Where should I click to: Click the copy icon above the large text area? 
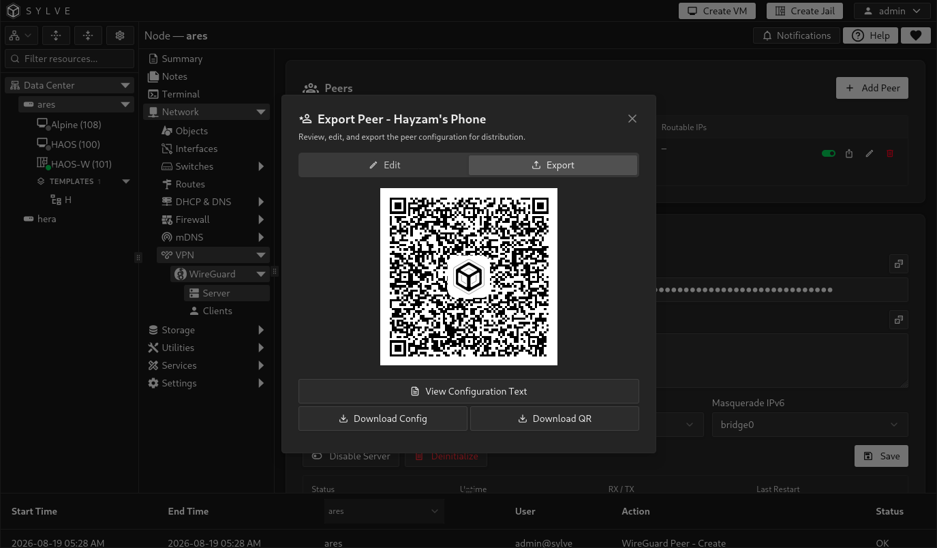pyautogui.click(x=899, y=320)
